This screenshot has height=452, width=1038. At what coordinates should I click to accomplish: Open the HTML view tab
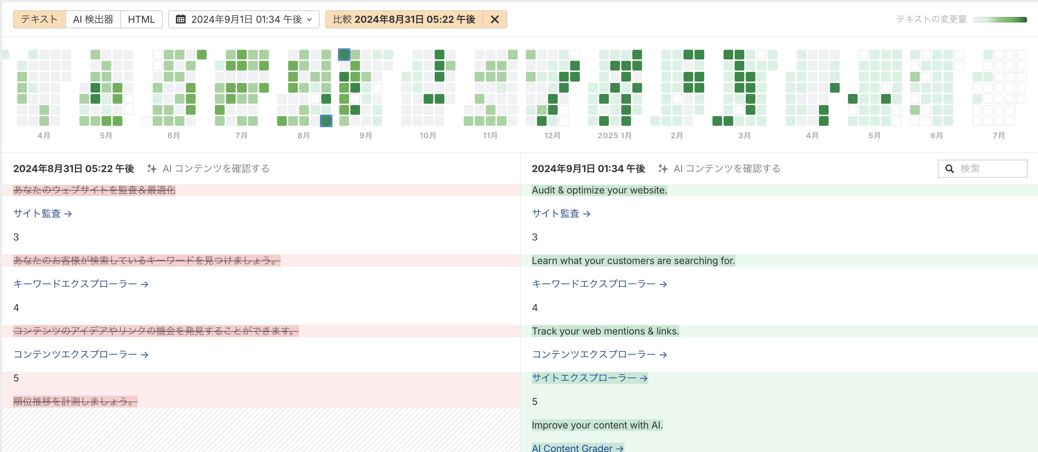(x=141, y=19)
